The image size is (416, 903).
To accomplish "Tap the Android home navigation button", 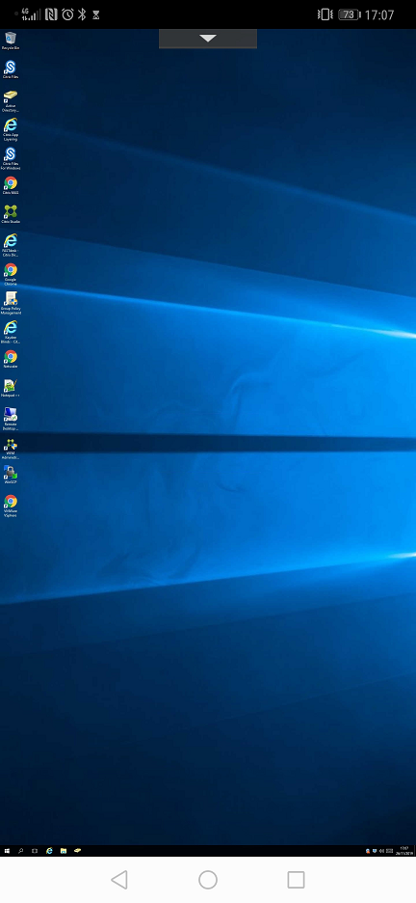I will tap(208, 880).
